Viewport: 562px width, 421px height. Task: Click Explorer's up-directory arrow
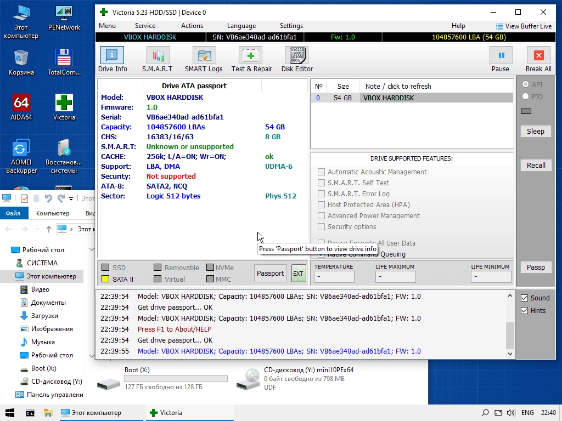click(x=49, y=229)
